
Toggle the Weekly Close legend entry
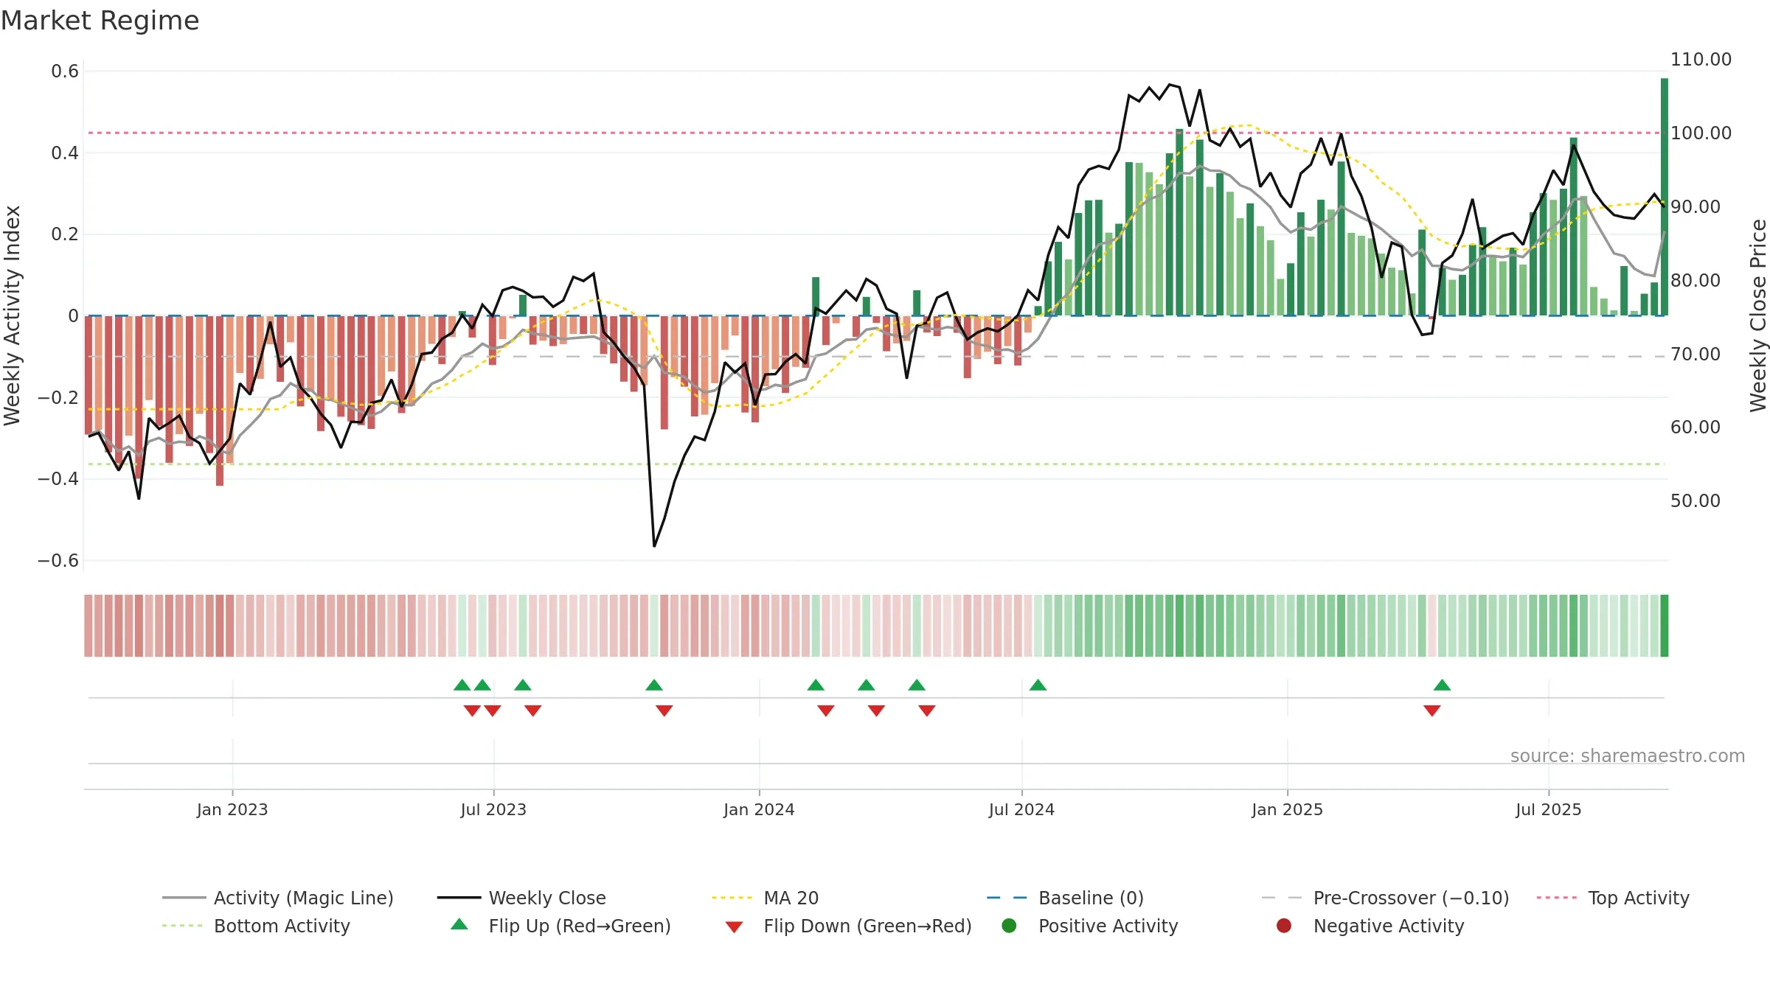(x=521, y=898)
